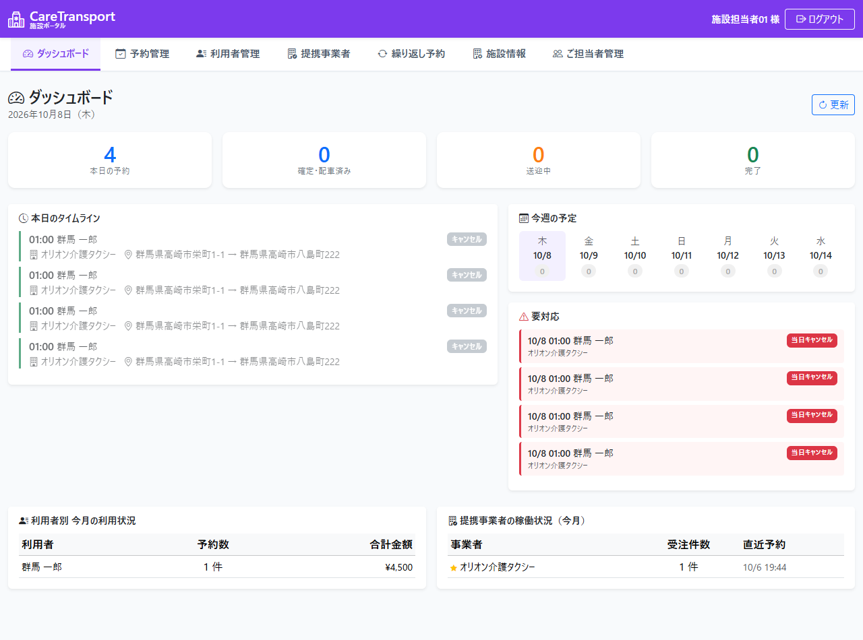Open the 予約管理 tab
Image resolution: width=863 pixels, height=640 pixels.
142,54
